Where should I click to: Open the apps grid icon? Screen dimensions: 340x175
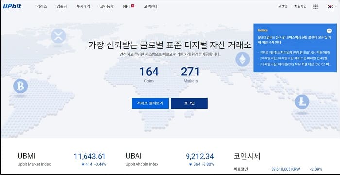click(x=315, y=7)
